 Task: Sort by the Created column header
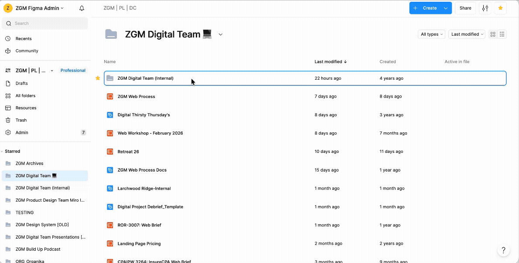tap(388, 62)
